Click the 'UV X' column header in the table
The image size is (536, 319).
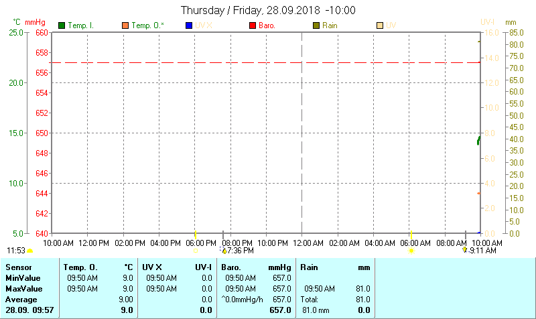[x=152, y=267]
